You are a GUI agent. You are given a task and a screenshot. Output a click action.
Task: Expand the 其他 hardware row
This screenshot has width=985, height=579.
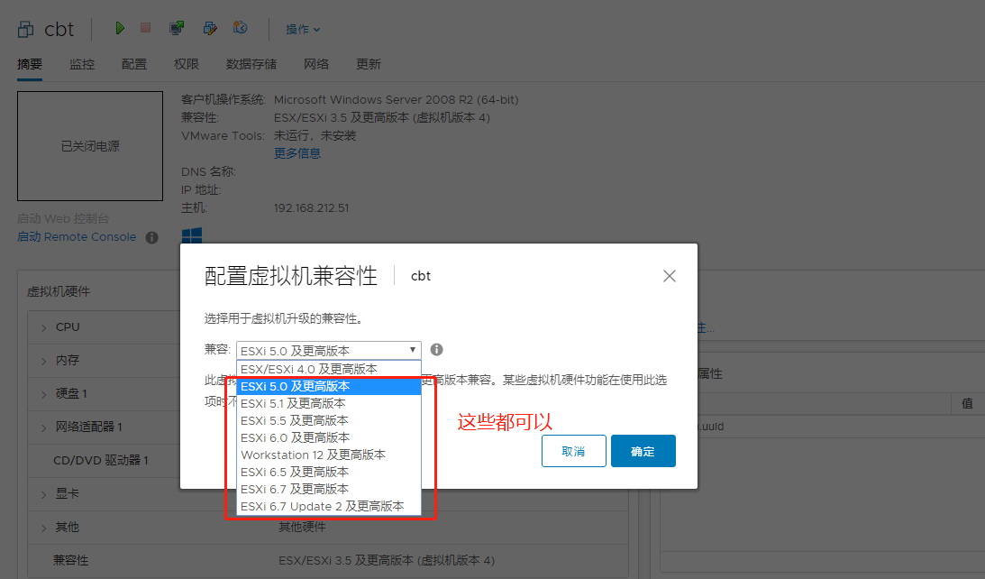pyautogui.click(x=44, y=528)
